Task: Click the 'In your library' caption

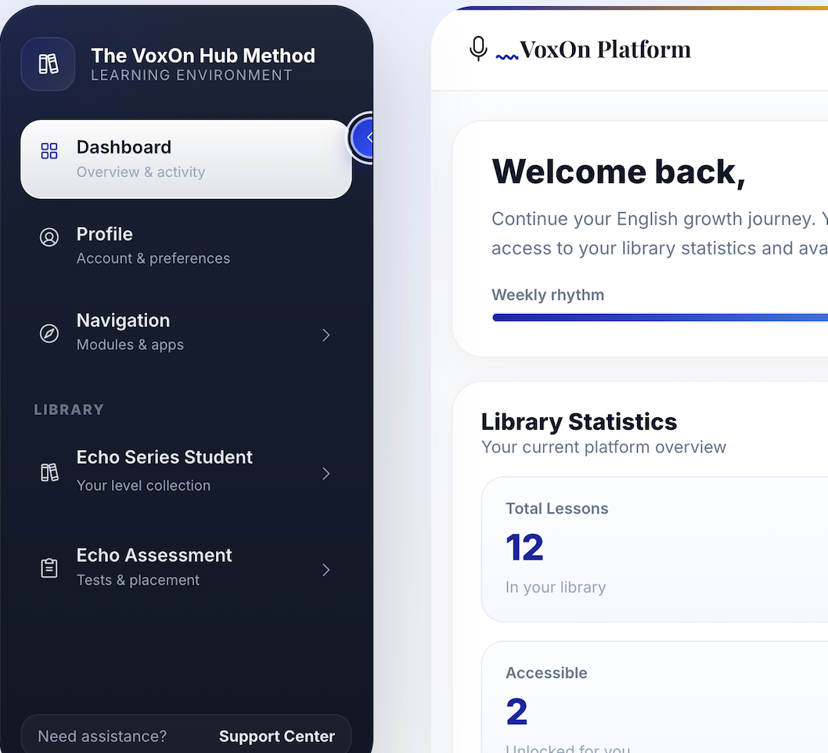Action: pyautogui.click(x=556, y=587)
